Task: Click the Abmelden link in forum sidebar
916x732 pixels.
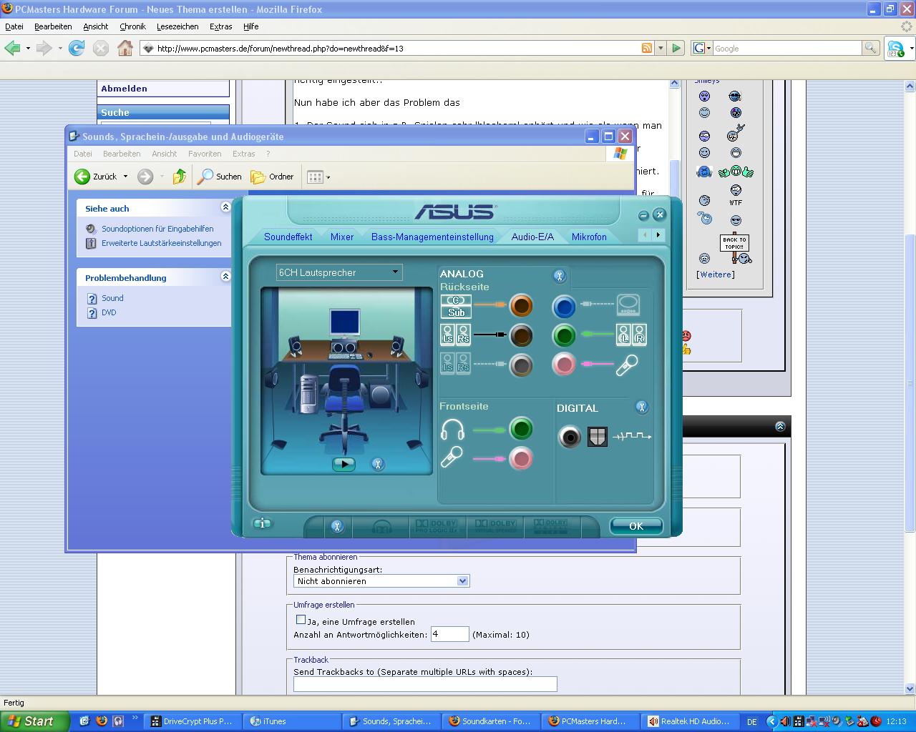Action: click(x=125, y=89)
